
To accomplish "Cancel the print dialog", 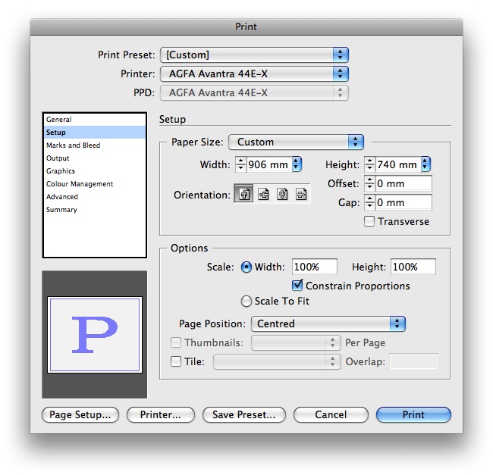I will pyautogui.click(x=331, y=414).
